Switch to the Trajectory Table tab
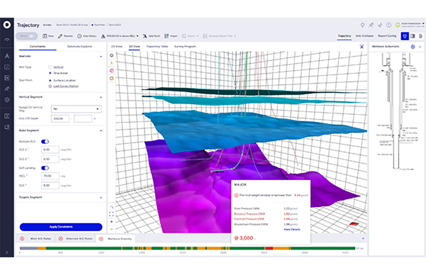 click(x=158, y=46)
